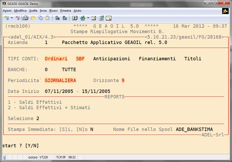The height and width of the screenshot is (162, 232).
Task: Click the open book toolbar icon
Action: pyautogui.click(x=75, y=18)
